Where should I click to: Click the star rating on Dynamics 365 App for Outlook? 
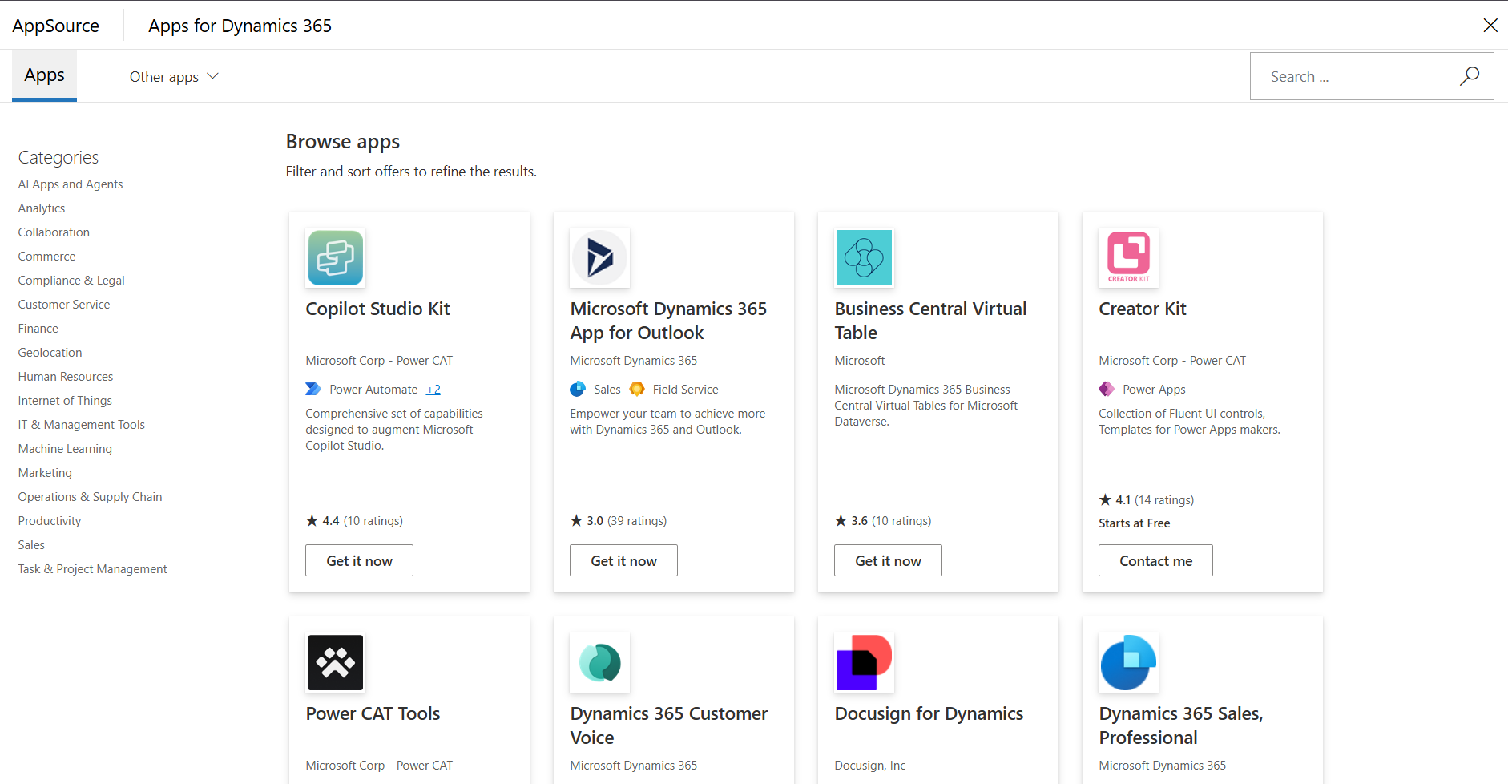click(577, 521)
